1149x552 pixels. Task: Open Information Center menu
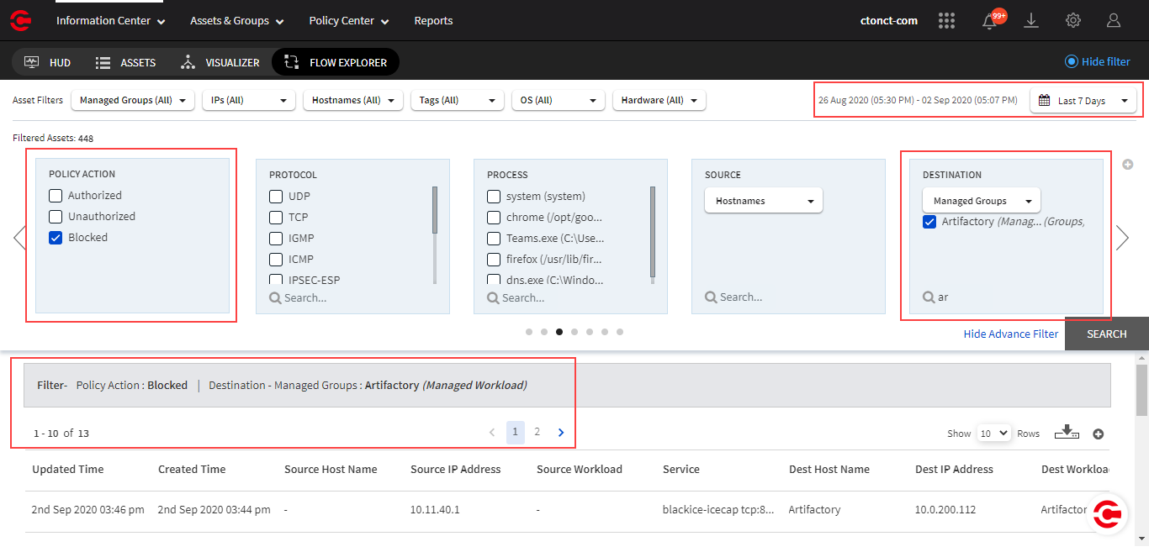click(x=111, y=20)
